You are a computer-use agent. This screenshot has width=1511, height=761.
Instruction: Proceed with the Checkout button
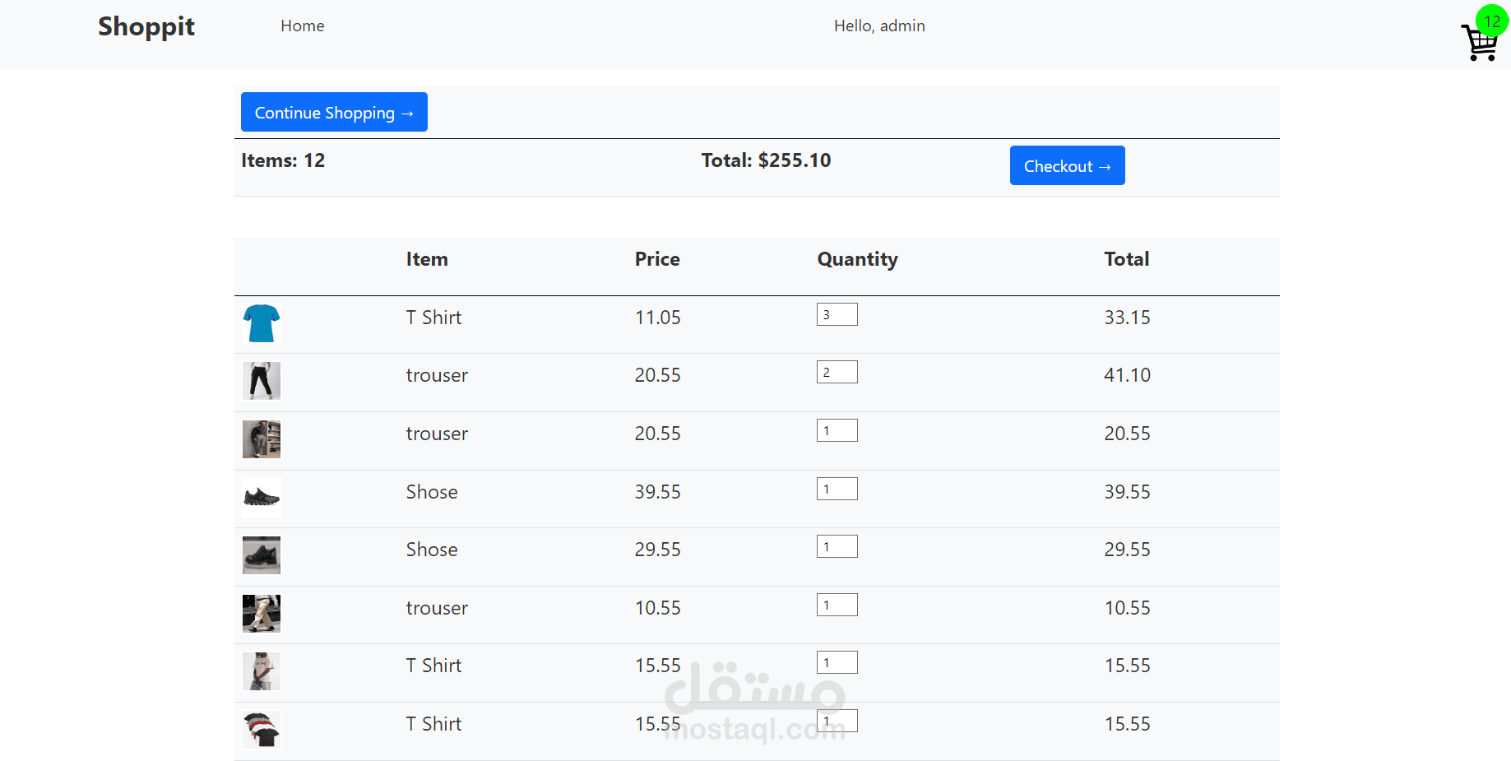(1067, 166)
